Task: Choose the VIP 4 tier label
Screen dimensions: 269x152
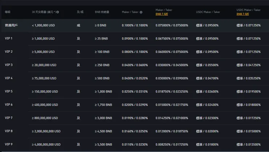Action: (9, 78)
